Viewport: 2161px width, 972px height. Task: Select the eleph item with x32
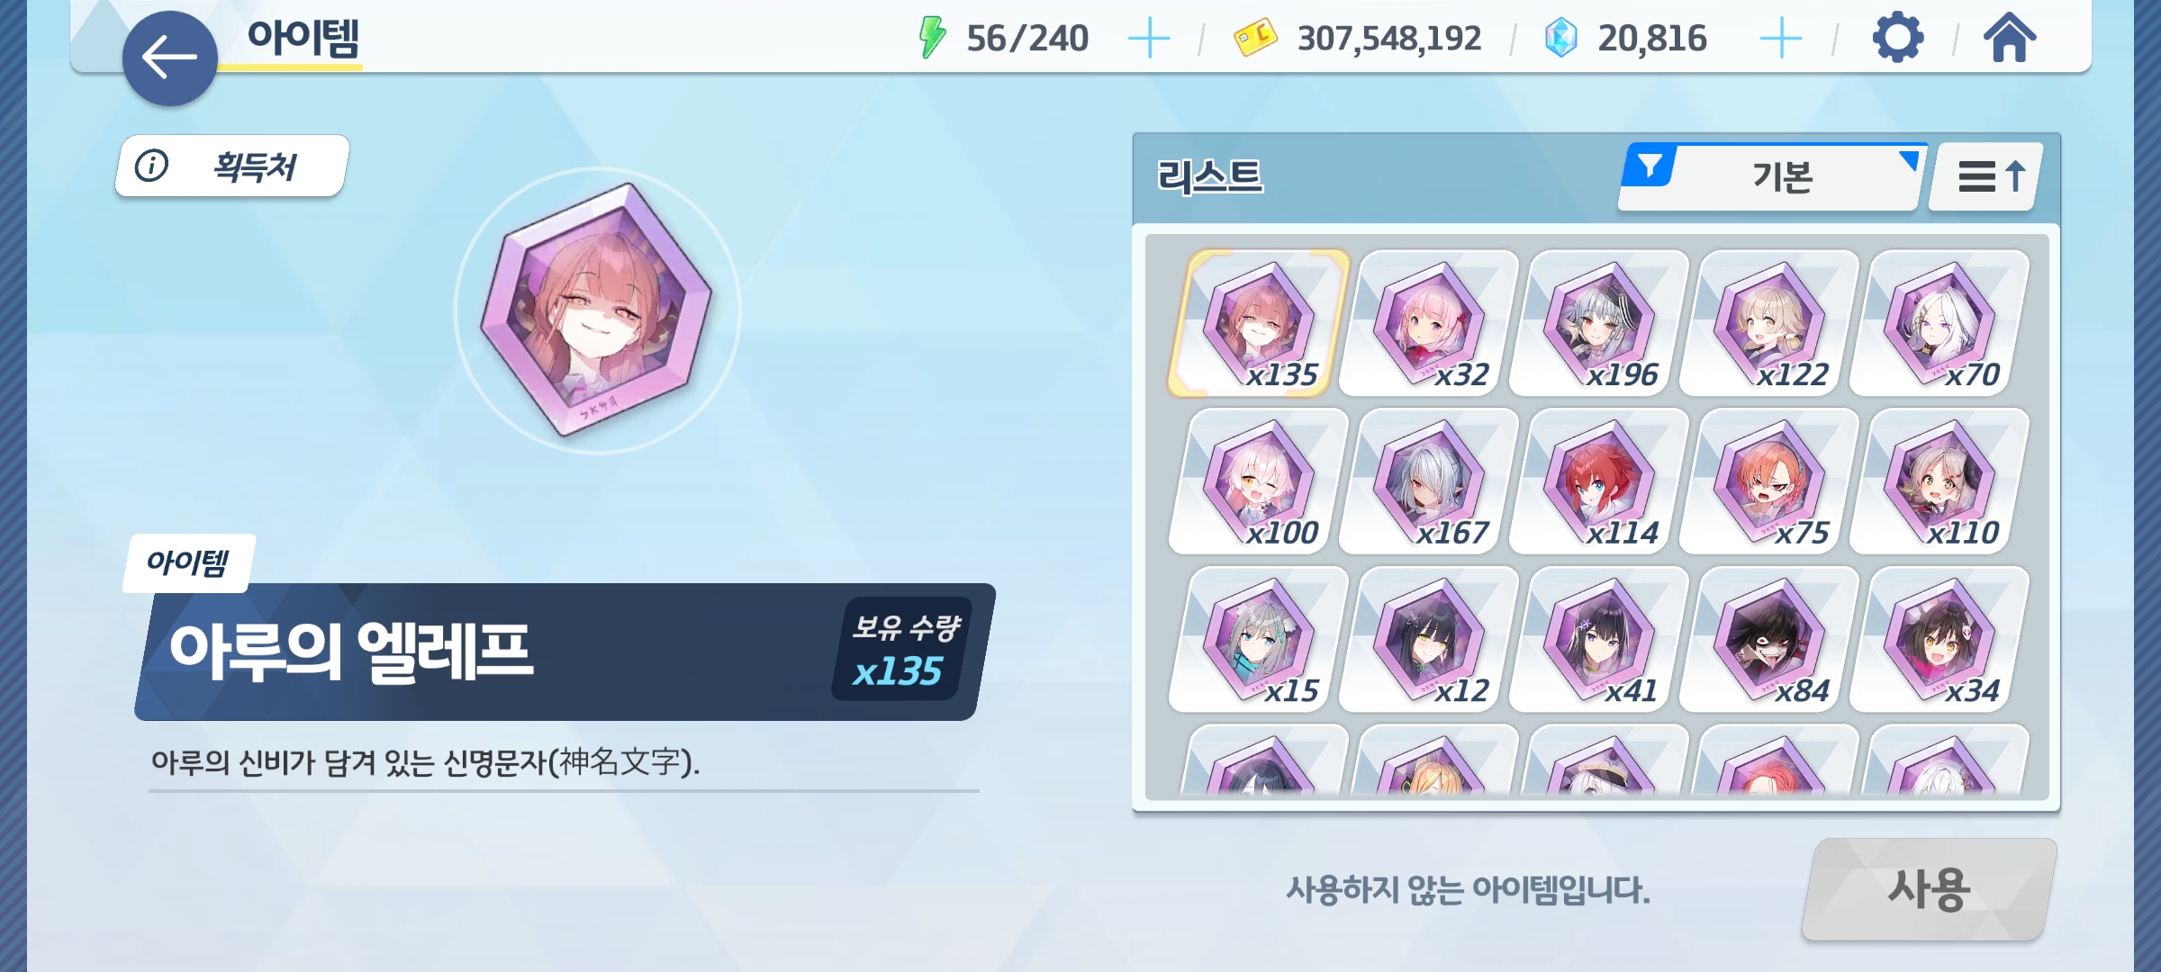[1428, 323]
